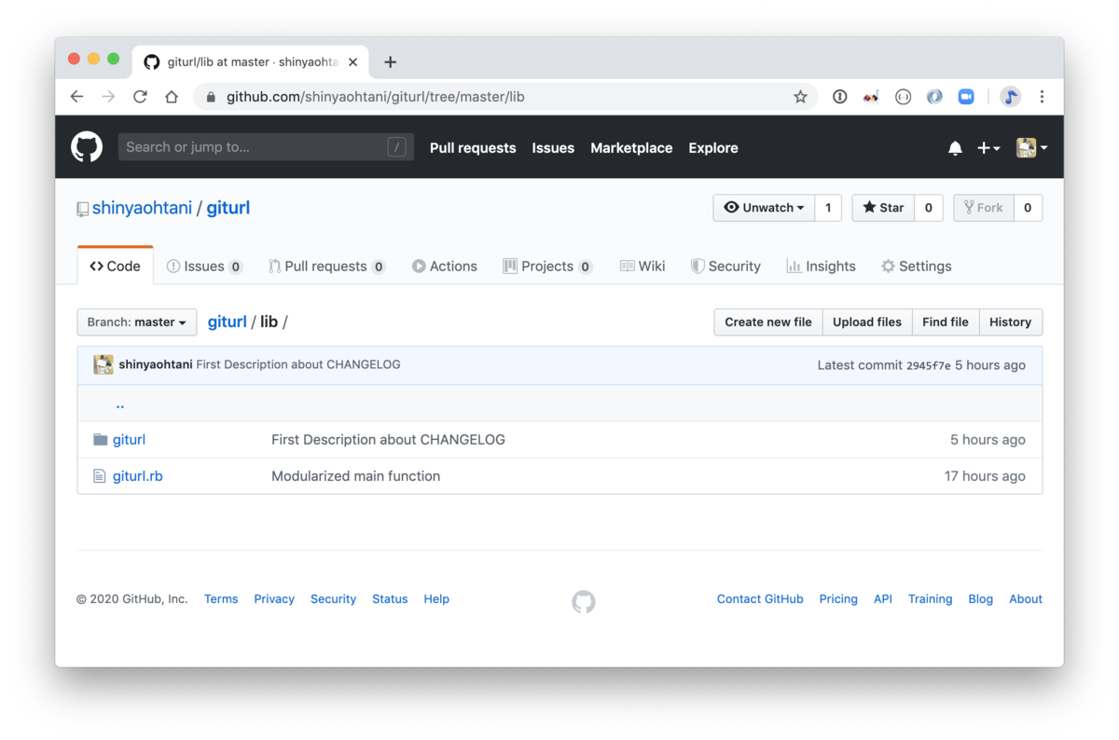The height and width of the screenshot is (740, 1119).
Task: Switch to the Wiki tab
Action: tap(642, 267)
